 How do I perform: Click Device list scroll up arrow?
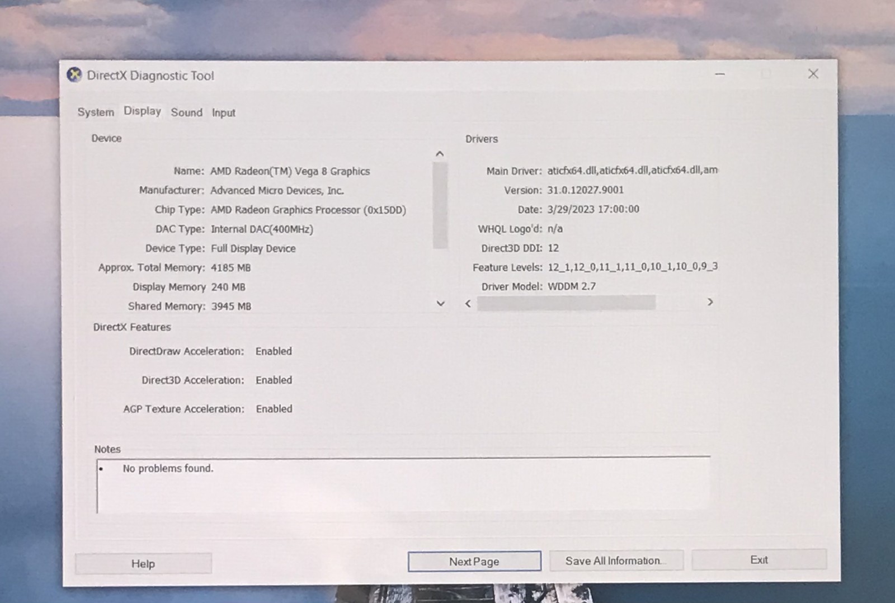pos(440,154)
